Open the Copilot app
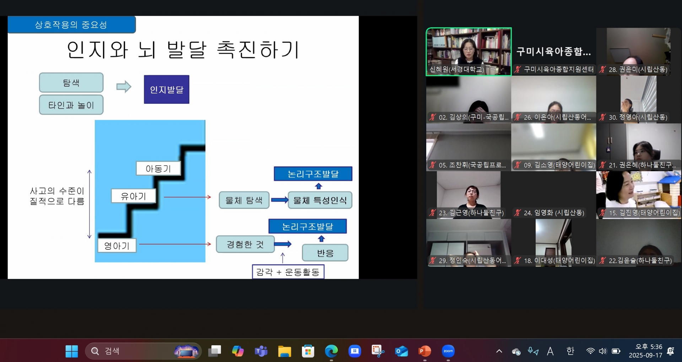 point(238,351)
